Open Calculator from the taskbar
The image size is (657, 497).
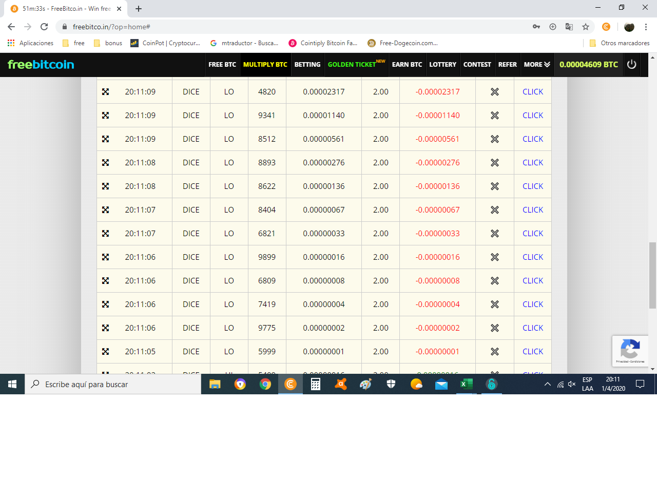(316, 384)
